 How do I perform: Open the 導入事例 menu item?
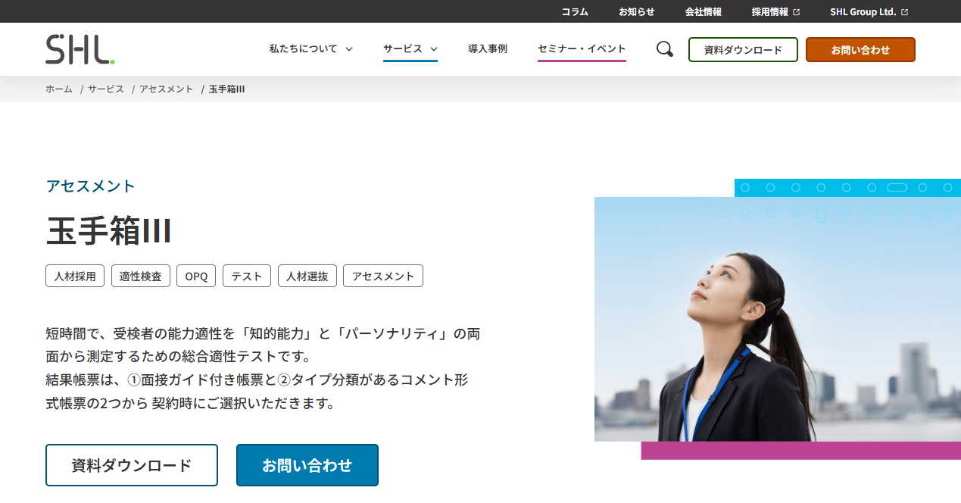(488, 49)
